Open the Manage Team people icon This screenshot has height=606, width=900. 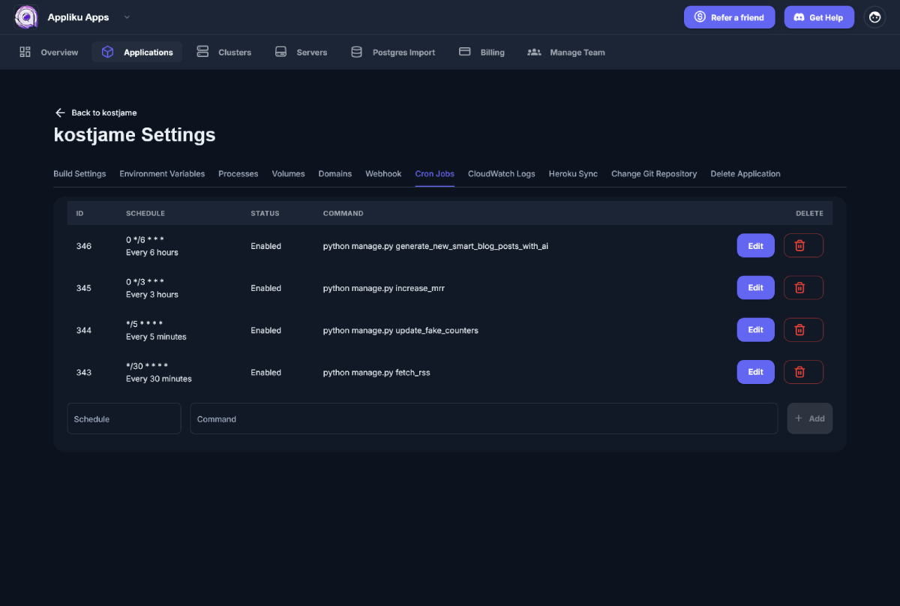click(x=533, y=52)
